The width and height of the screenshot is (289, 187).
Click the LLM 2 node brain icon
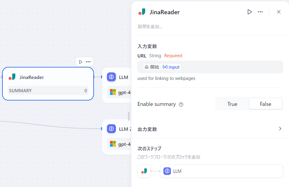pos(111,129)
